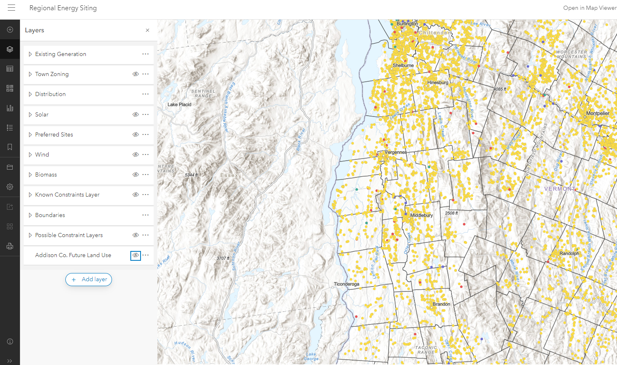Expand the Known Constraints Layer
617x365 pixels.
pos(30,195)
